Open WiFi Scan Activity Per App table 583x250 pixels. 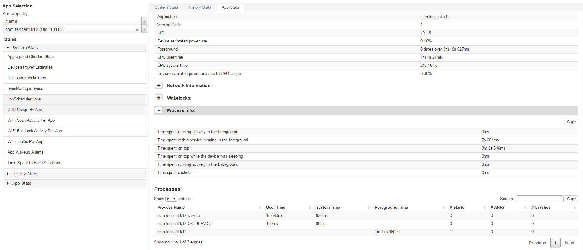point(75,120)
